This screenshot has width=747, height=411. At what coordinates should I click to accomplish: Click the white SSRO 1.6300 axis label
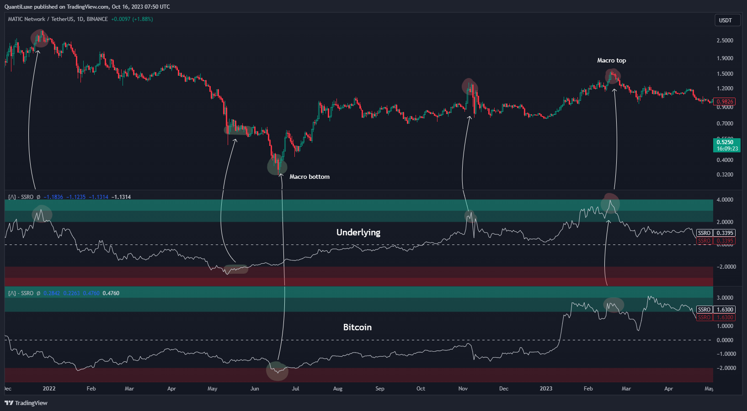[715, 310]
